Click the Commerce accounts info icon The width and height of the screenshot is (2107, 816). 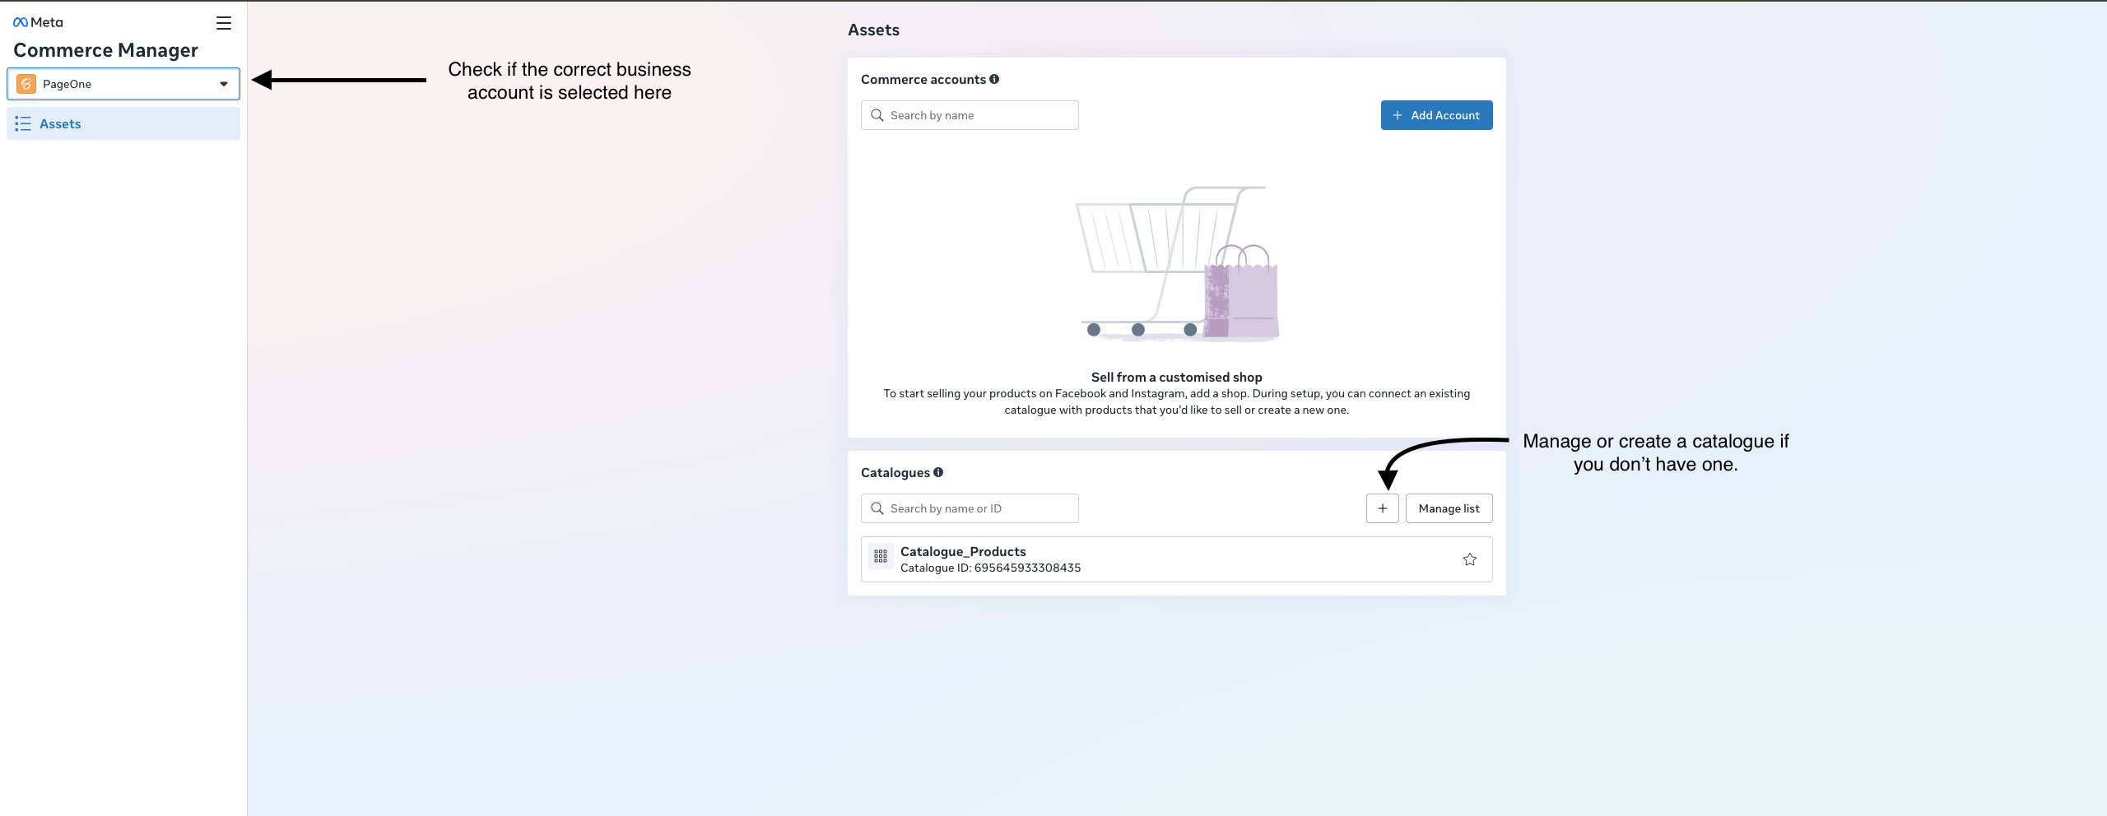click(995, 79)
